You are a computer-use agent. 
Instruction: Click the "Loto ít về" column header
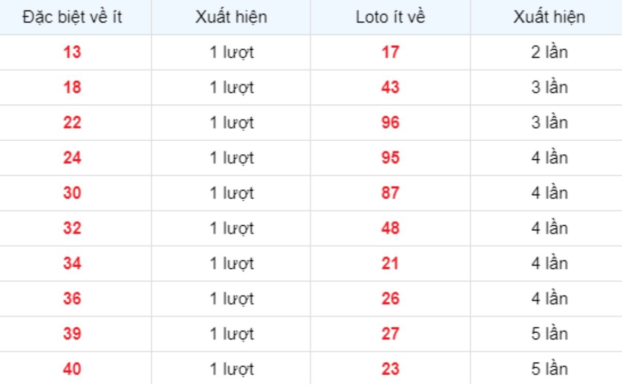pos(390,17)
